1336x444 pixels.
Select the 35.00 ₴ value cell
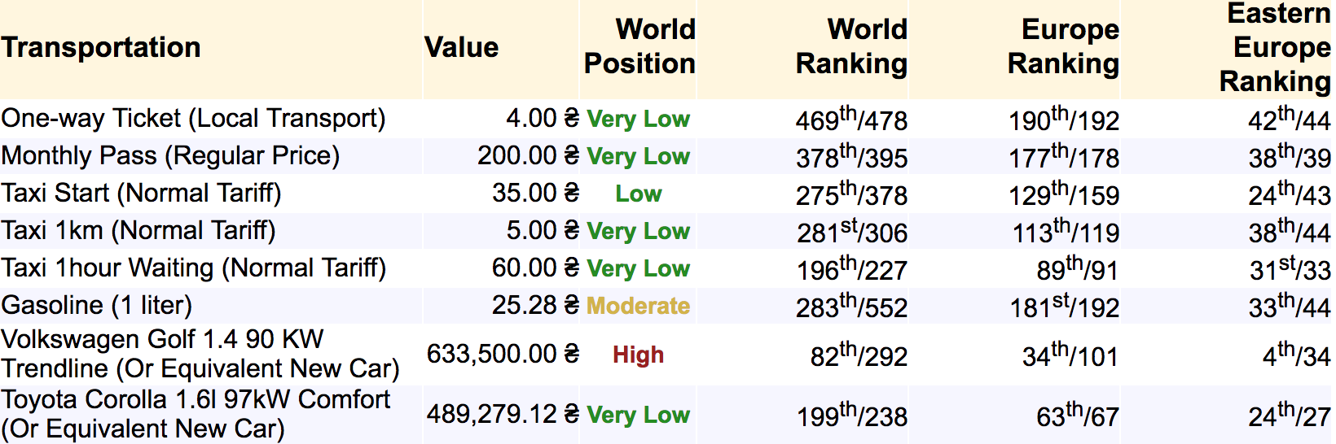click(x=536, y=194)
